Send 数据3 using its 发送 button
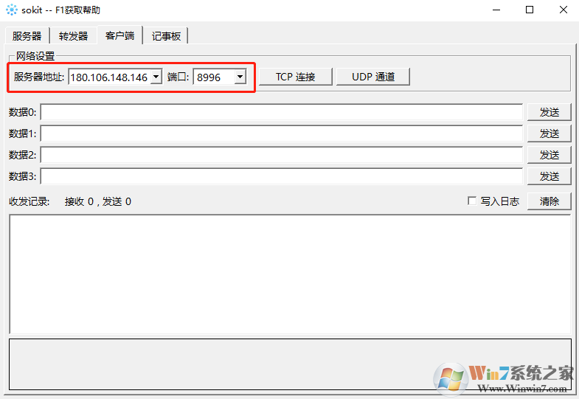The width and height of the screenshot is (579, 399). (x=549, y=176)
